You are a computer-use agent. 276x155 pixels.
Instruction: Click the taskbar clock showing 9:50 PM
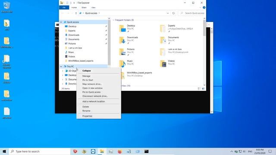(260, 151)
